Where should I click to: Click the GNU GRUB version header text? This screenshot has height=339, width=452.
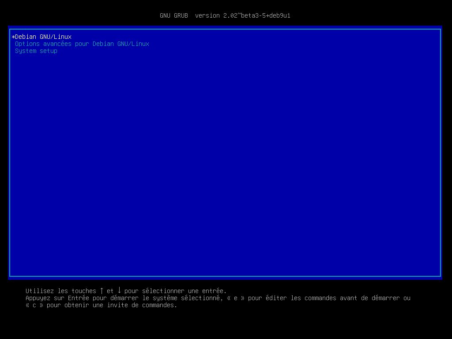pos(225,15)
